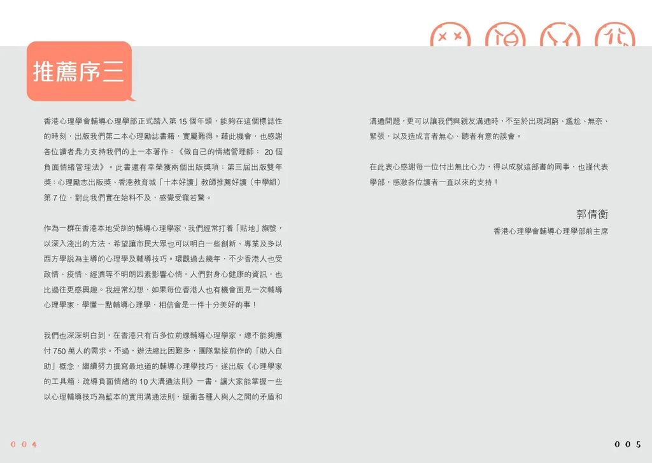Click the author name 郭倩衡
This screenshot has width=652, height=463.
click(x=592, y=215)
